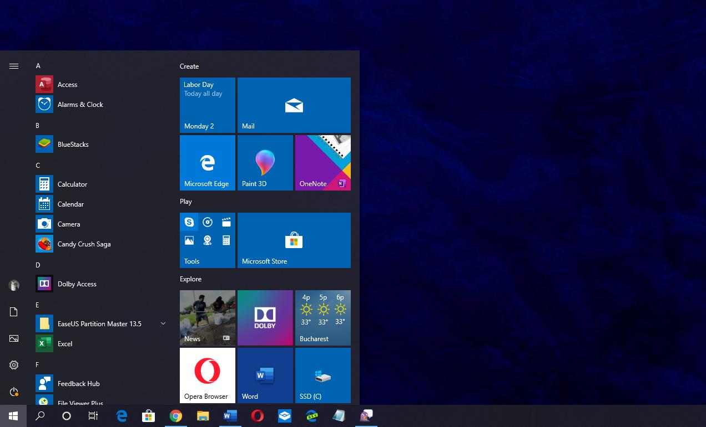Click the Explore group heading
The image size is (706, 427).
(190, 279)
